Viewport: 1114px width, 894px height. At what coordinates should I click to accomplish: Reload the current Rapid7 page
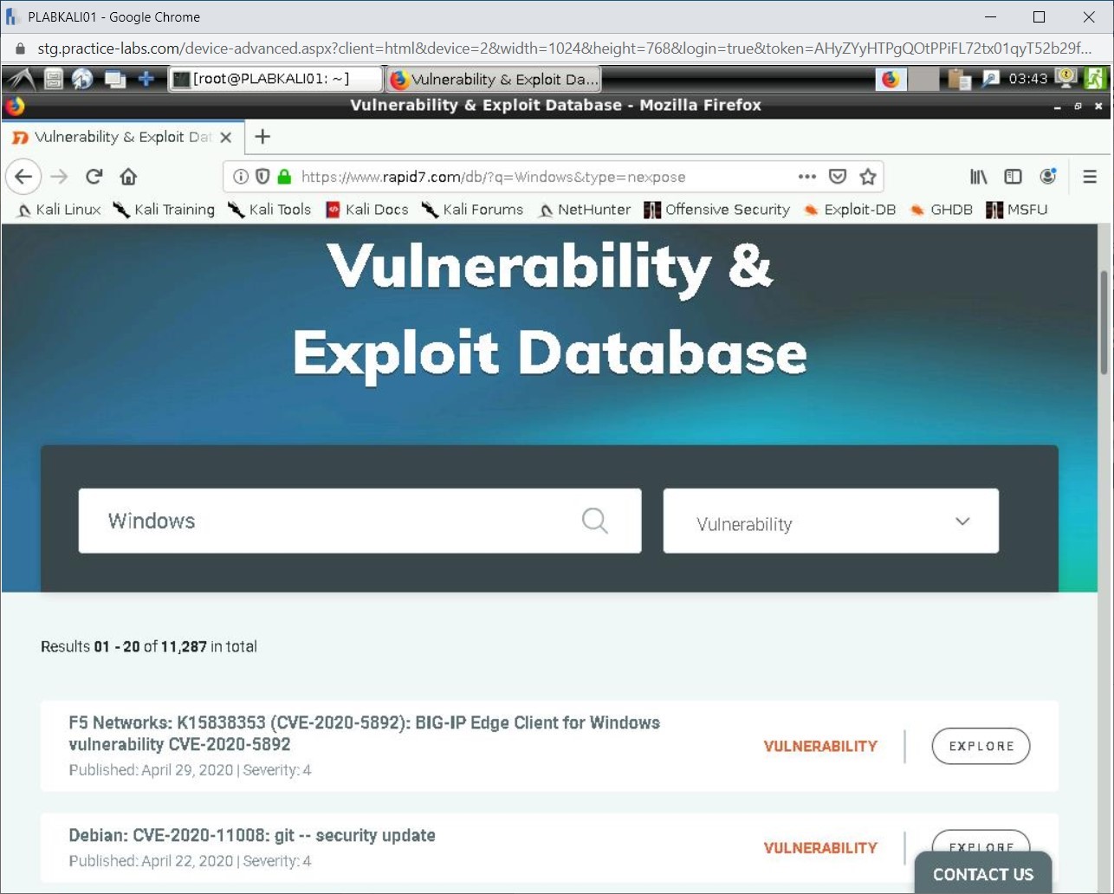[x=94, y=177]
